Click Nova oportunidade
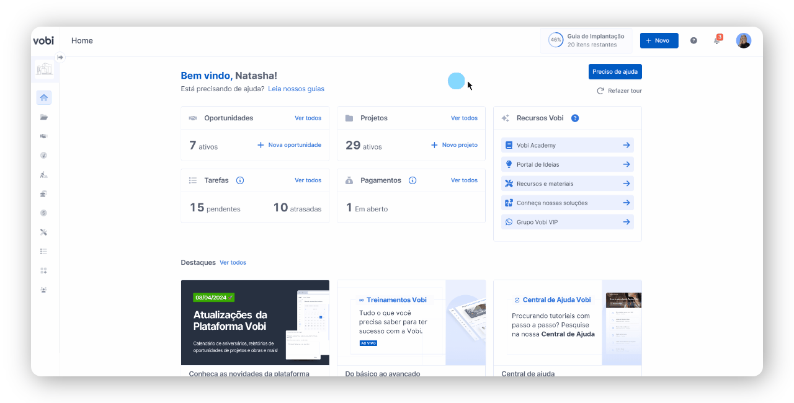Image resolution: width=794 pixels, height=403 pixels. click(289, 145)
